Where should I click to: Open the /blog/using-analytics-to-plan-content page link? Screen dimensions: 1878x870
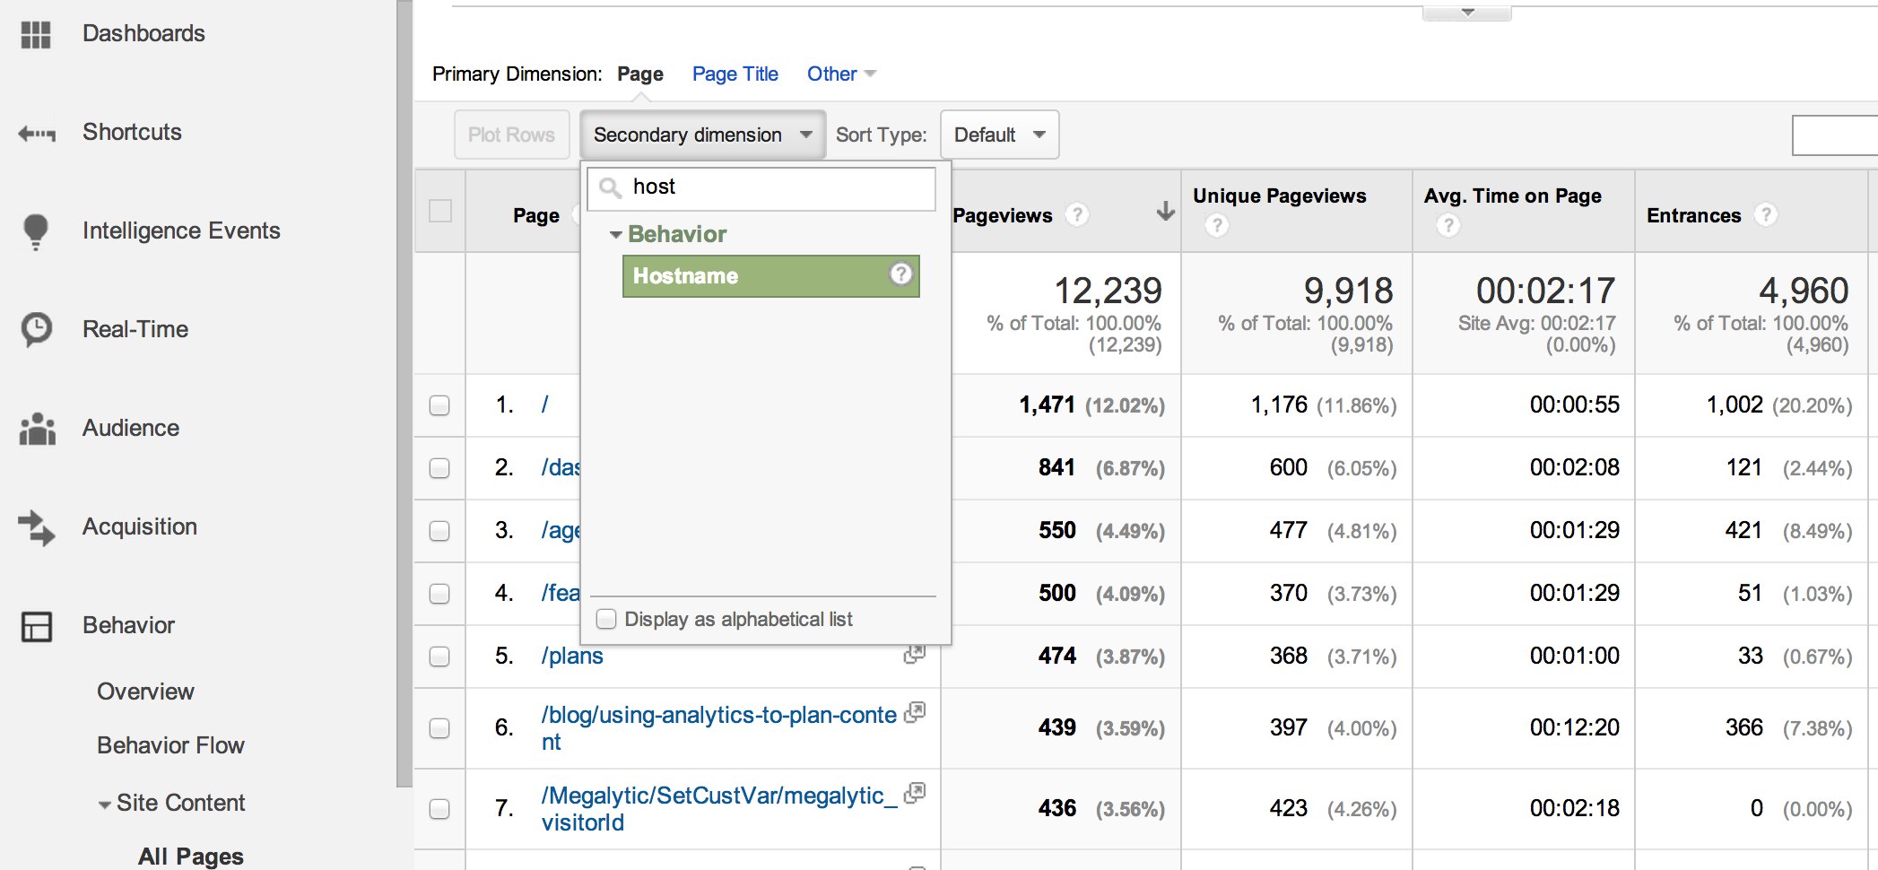point(718,716)
